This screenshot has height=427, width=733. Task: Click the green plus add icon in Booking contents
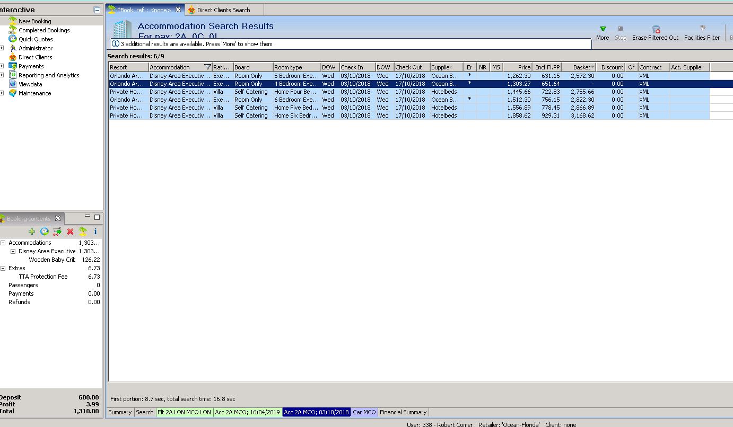tap(32, 232)
